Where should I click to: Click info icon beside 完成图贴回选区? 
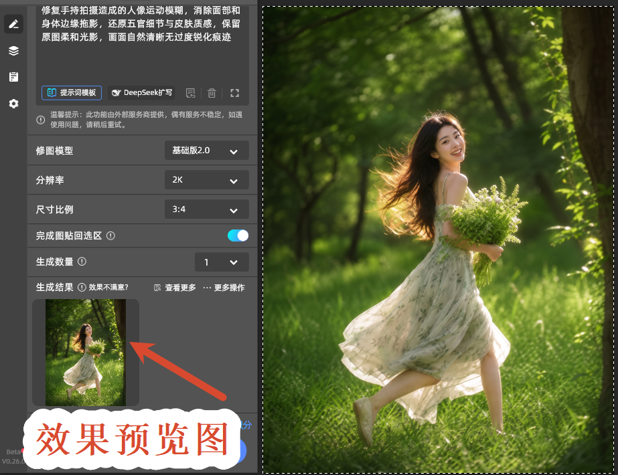(110, 235)
